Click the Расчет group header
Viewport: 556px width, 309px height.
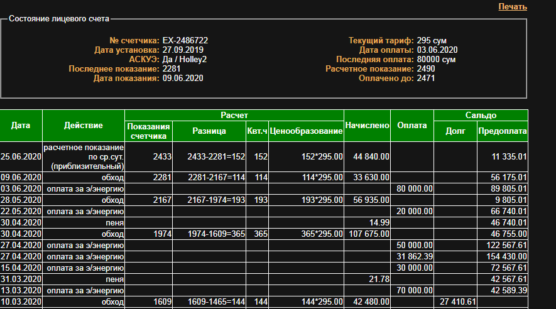[234, 116]
